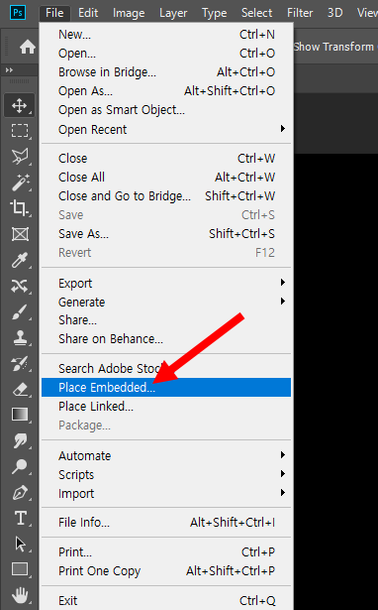Select the Rectangle shape tool
Viewport: 378px width, 610px height.
pyautogui.click(x=20, y=569)
